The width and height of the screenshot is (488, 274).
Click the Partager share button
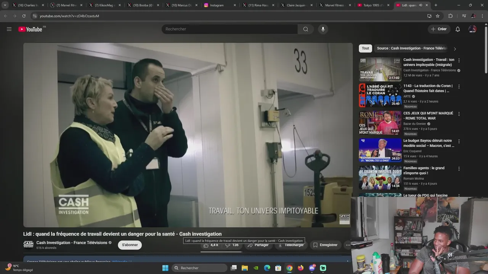258,245
